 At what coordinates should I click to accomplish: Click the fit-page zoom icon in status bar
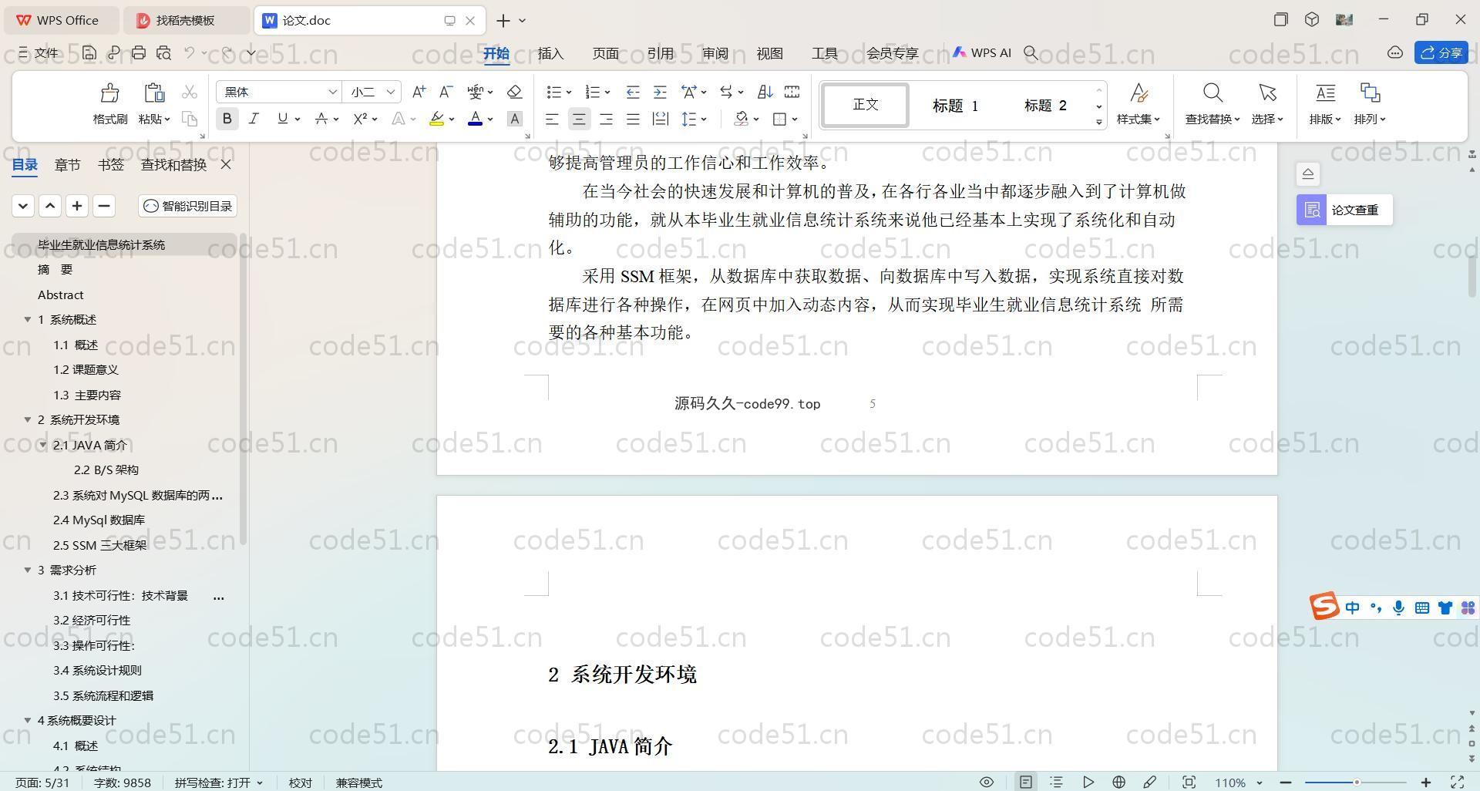tap(1189, 782)
